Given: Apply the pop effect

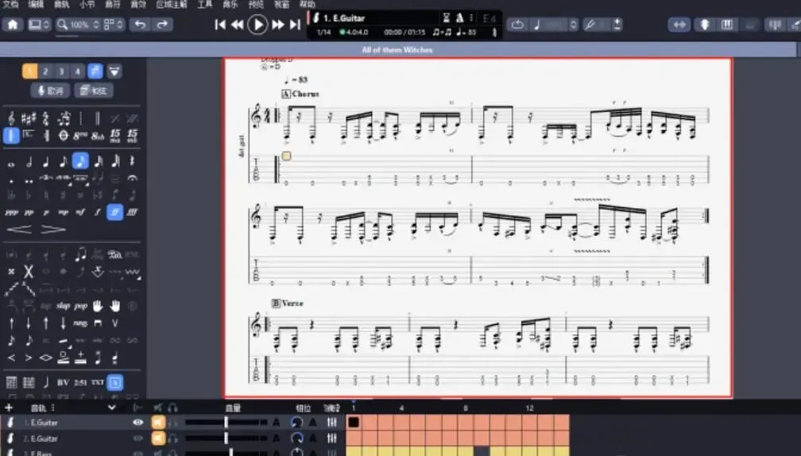Looking at the screenshot, I should (x=81, y=306).
